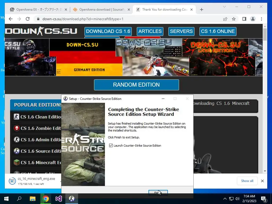This screenshot has height=204, width=272.
Task: Close the OpenArena EX tab
Action: [66, 10]
